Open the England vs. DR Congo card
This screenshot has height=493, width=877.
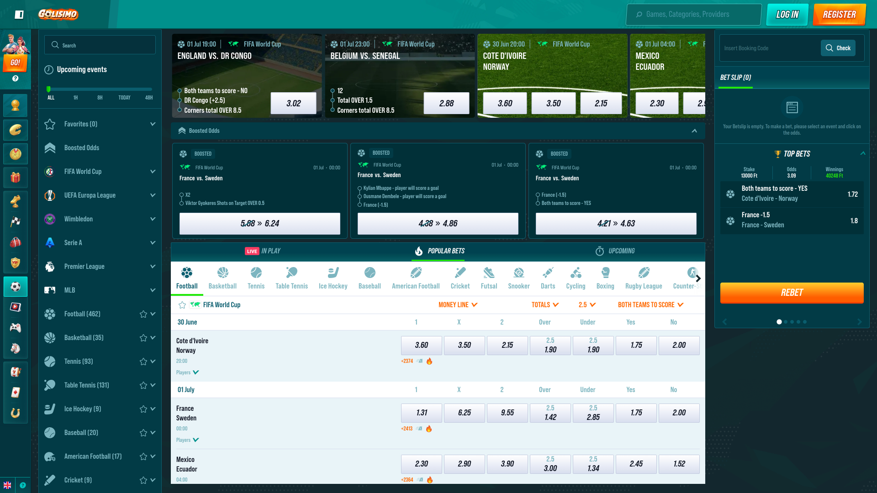[x=247, y=76]
